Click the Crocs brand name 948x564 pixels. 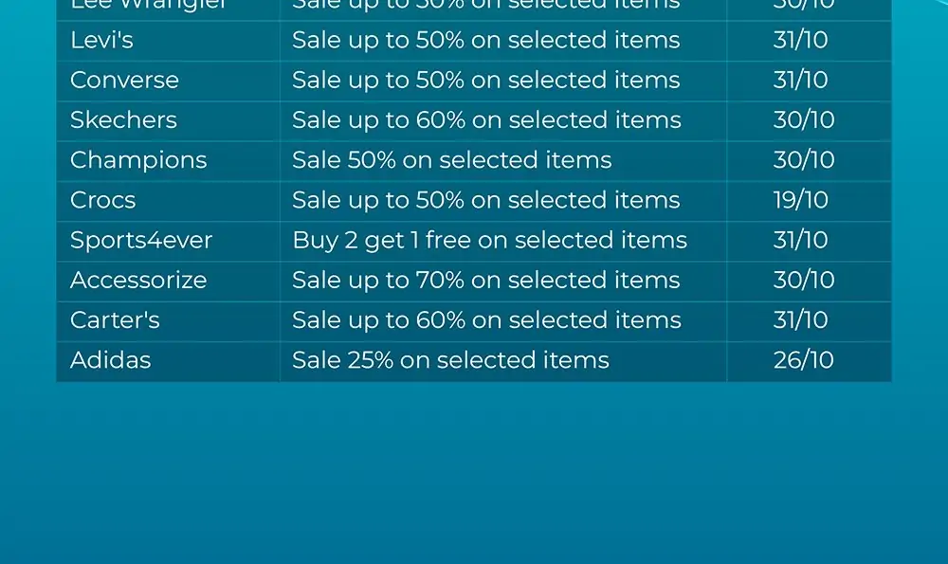tap(102, 200)
